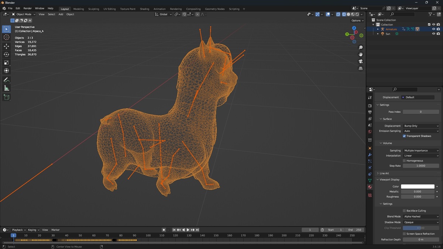Open the Blend Mode dropdown
Image resolution: width=443 pixels, height=249 pixels.
(421, 217)
